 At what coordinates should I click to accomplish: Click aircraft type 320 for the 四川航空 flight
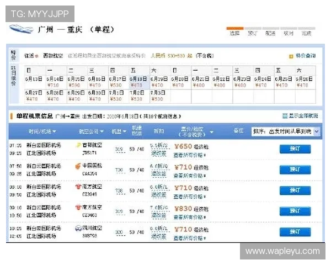click(119, 232)
